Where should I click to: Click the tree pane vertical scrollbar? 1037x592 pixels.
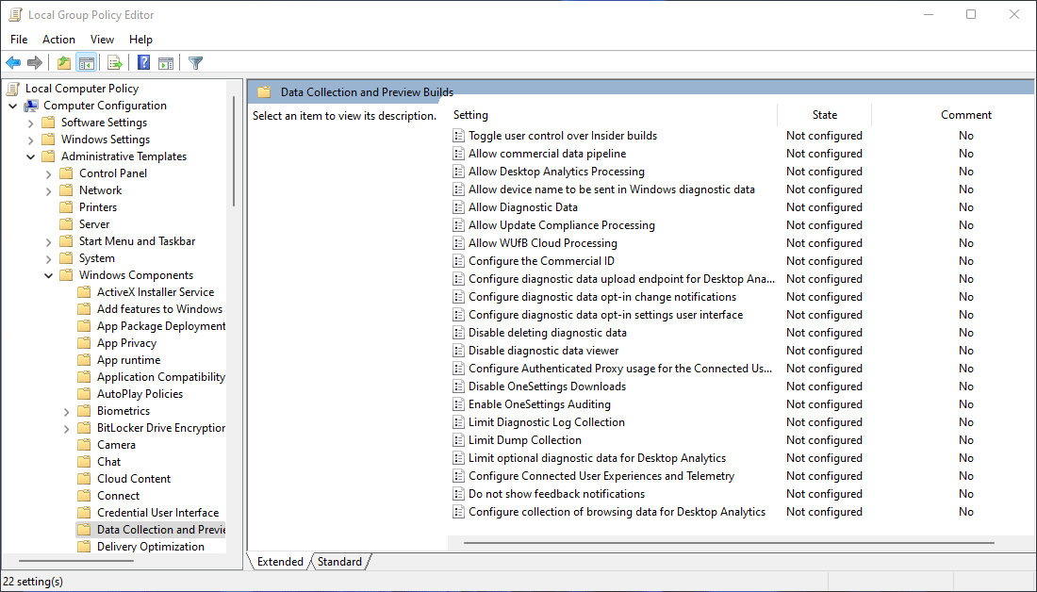point(234,151)
